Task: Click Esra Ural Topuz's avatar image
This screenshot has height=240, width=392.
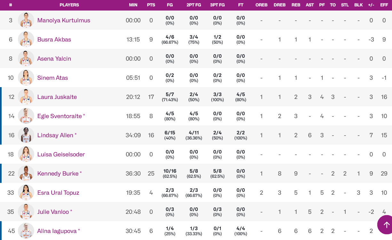Action: click(x=26, y=192)
